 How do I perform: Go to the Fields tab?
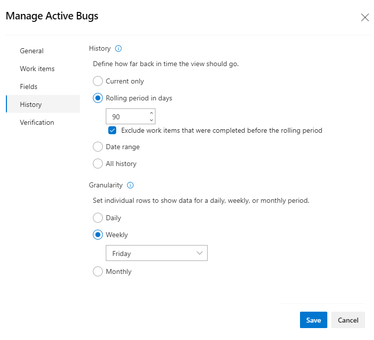coord(29,86)
